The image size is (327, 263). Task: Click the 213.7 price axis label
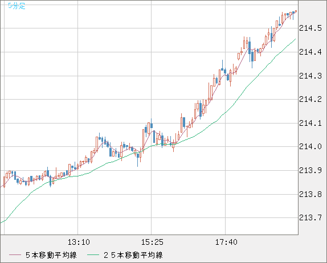310,218
